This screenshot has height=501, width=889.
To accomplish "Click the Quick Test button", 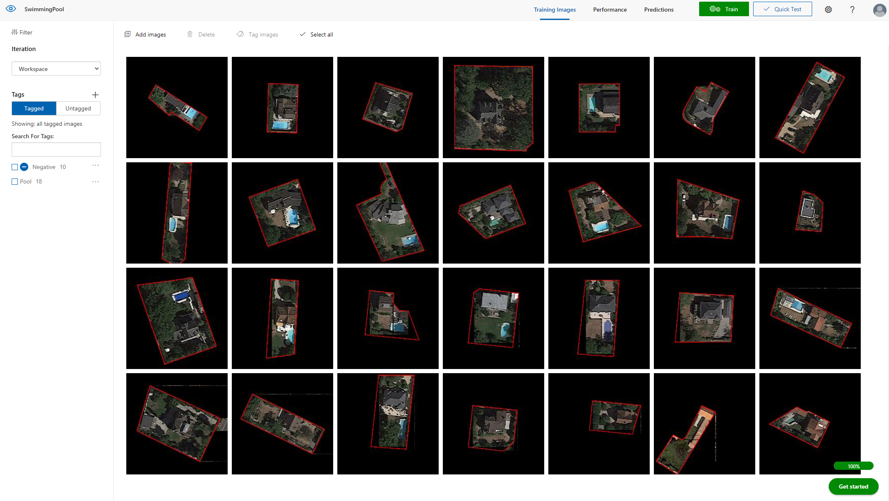I will point(782,9).
